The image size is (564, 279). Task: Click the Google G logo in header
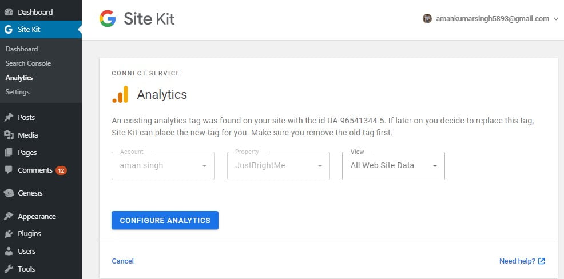click(108, 18)
